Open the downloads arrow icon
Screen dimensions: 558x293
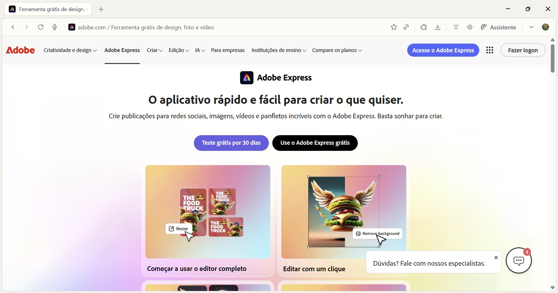(438, 27)
